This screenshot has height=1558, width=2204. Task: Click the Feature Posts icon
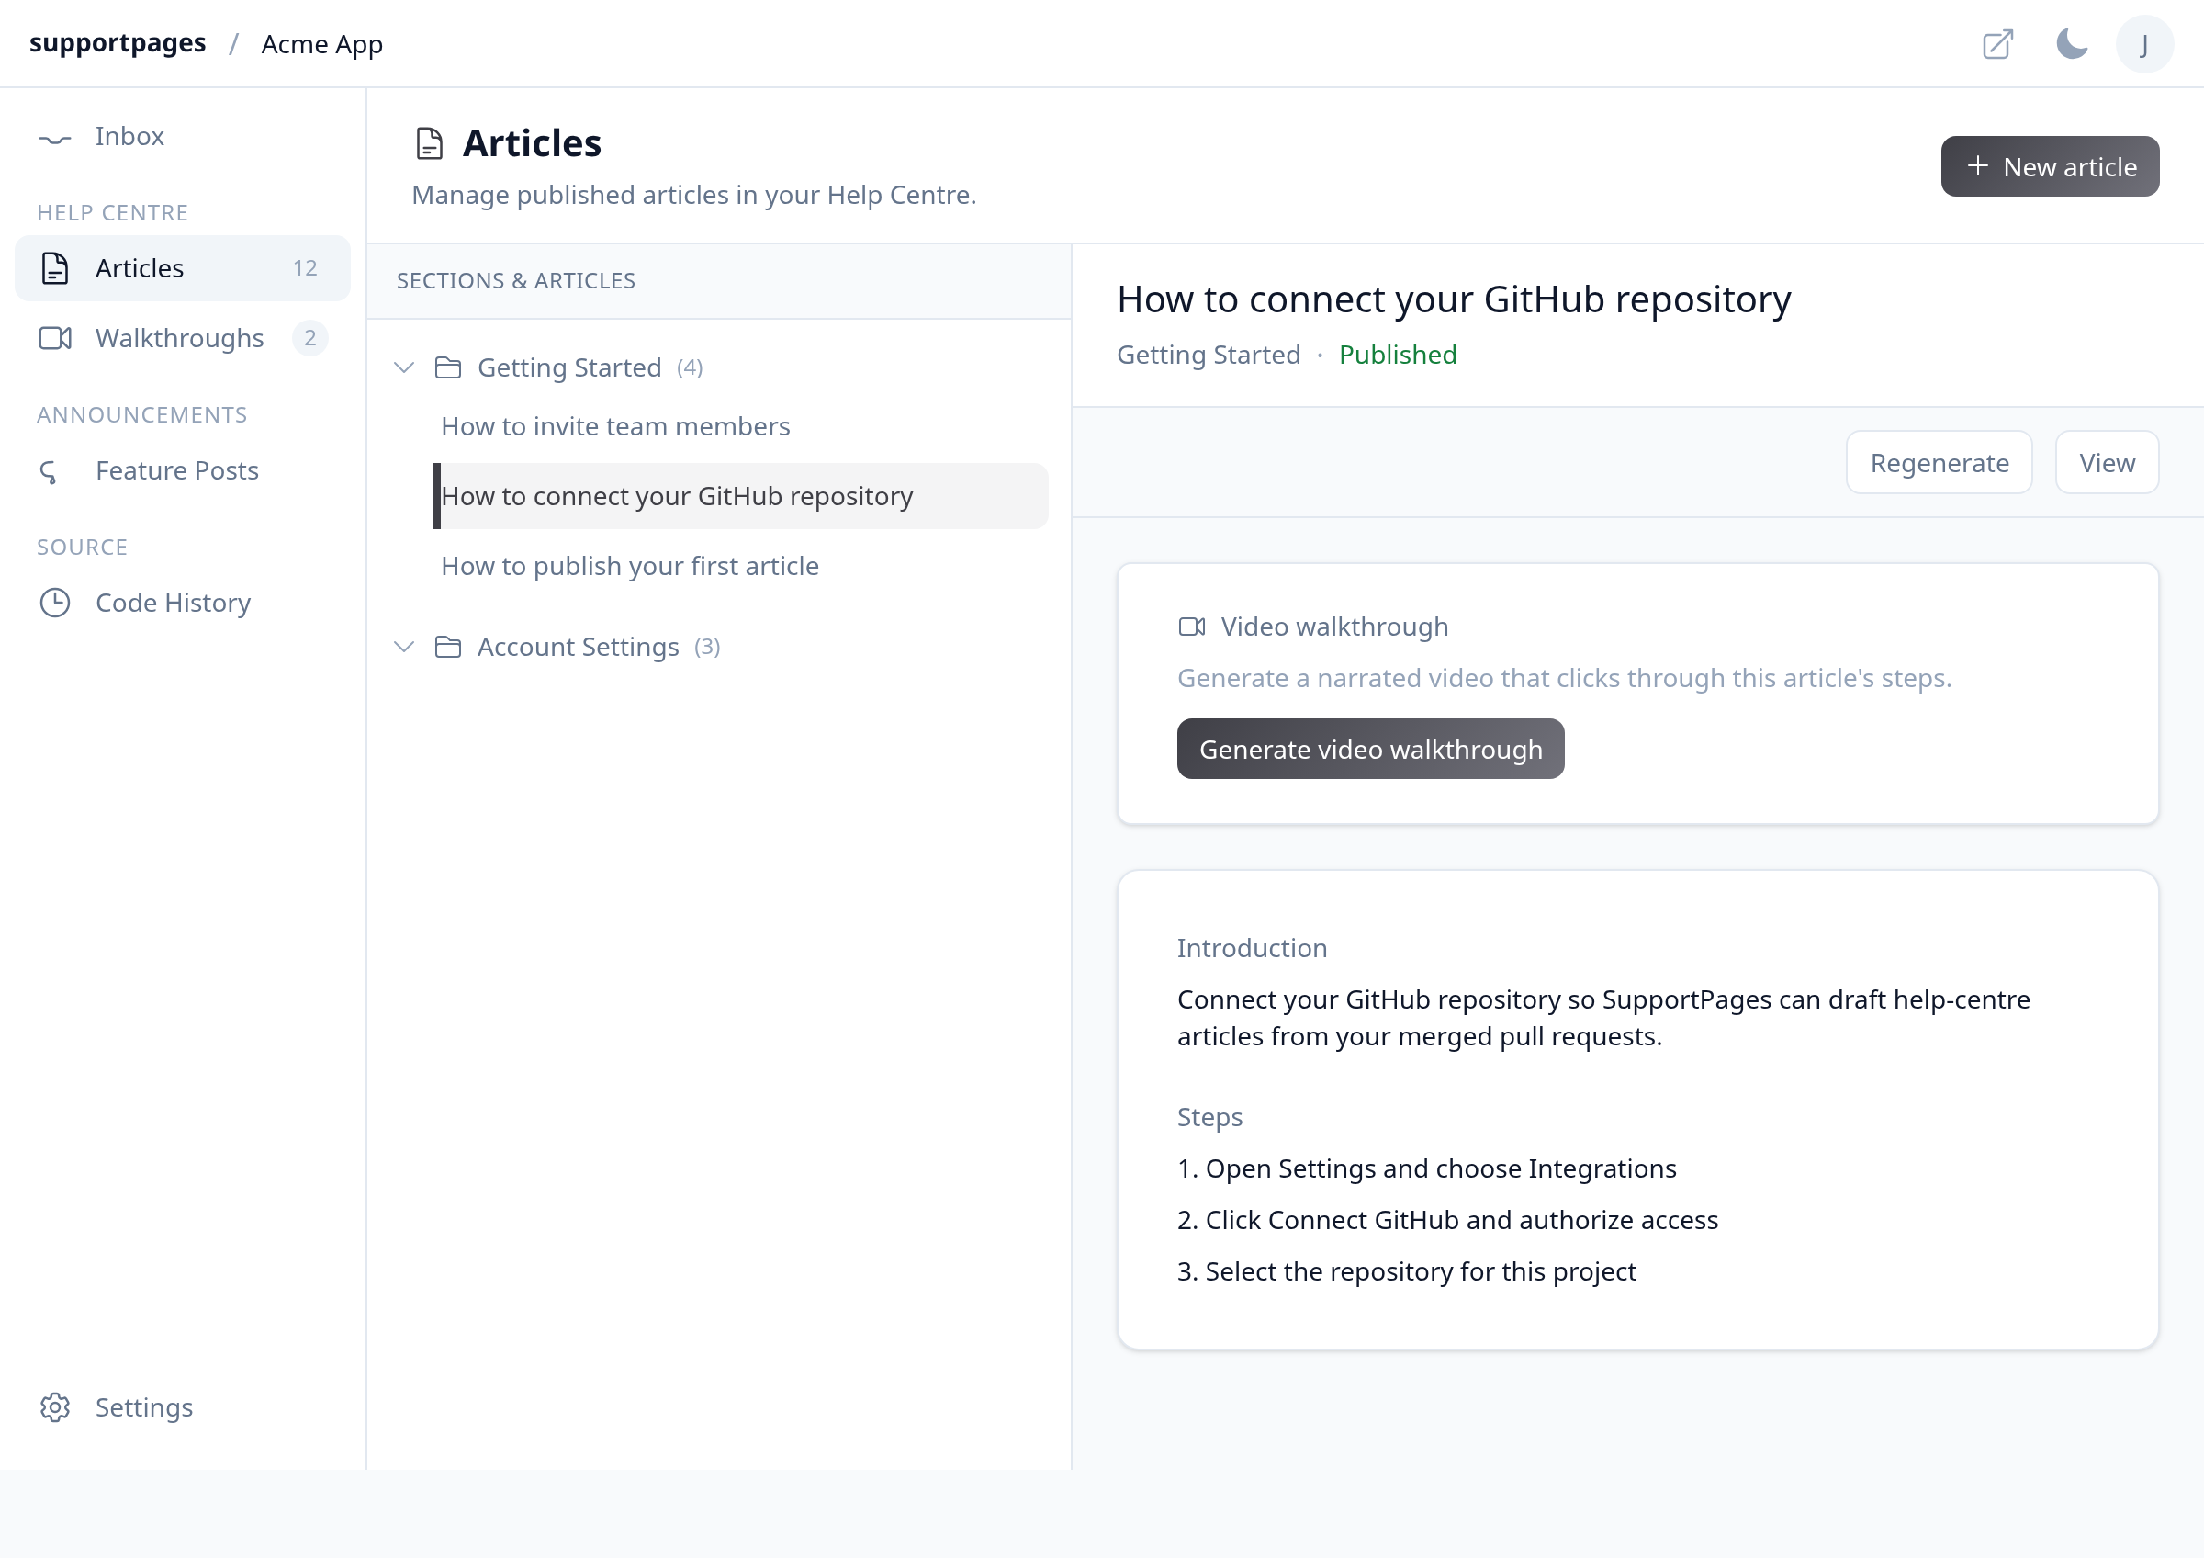click(x=50, y=471)
